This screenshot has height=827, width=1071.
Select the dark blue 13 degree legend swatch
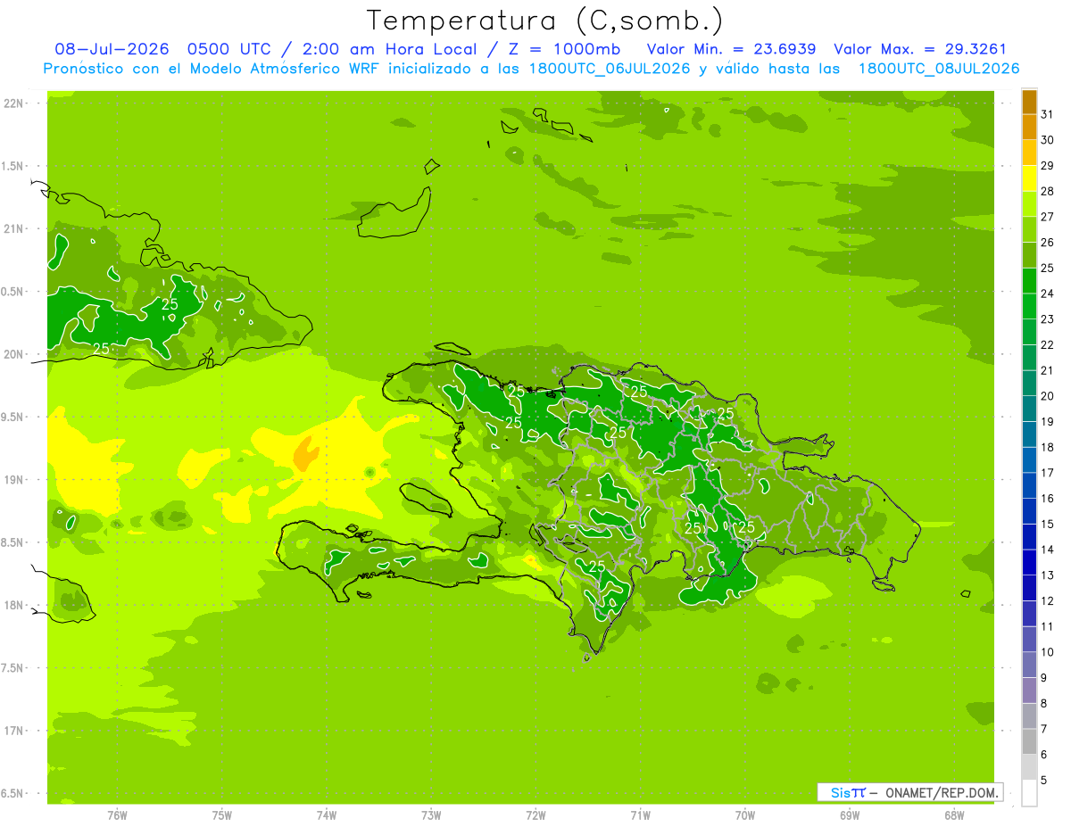(x=1029, y=563)
